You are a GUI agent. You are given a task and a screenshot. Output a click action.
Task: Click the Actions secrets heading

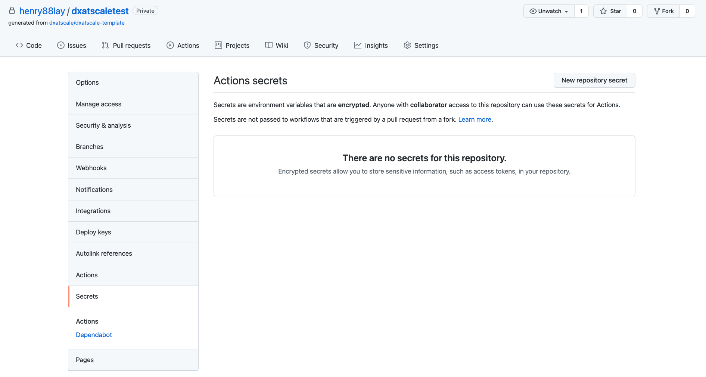tap(251, 81)
